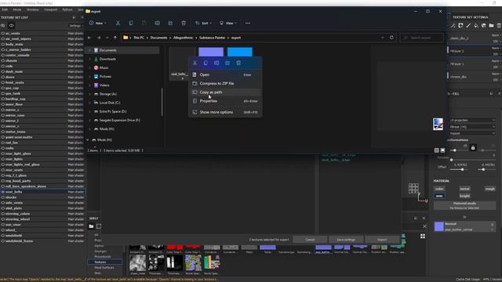Click the Search export input field
This screenshot has height=282, width=502.
pos(422,38)
